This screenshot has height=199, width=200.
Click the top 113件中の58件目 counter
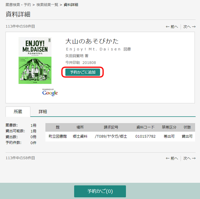pos(20,26)
